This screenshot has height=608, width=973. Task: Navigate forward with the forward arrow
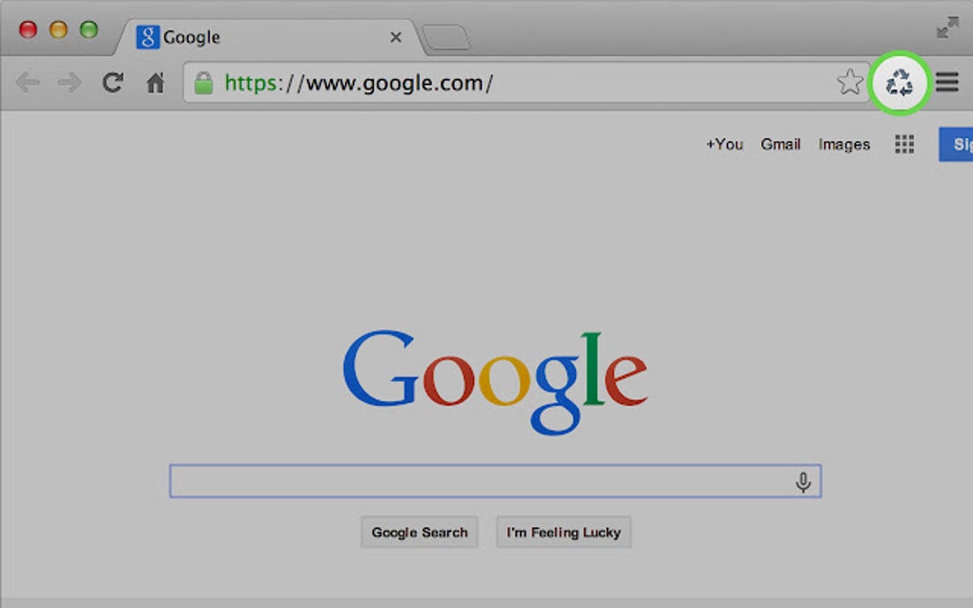pyautogui.click(x=69, y=82)
